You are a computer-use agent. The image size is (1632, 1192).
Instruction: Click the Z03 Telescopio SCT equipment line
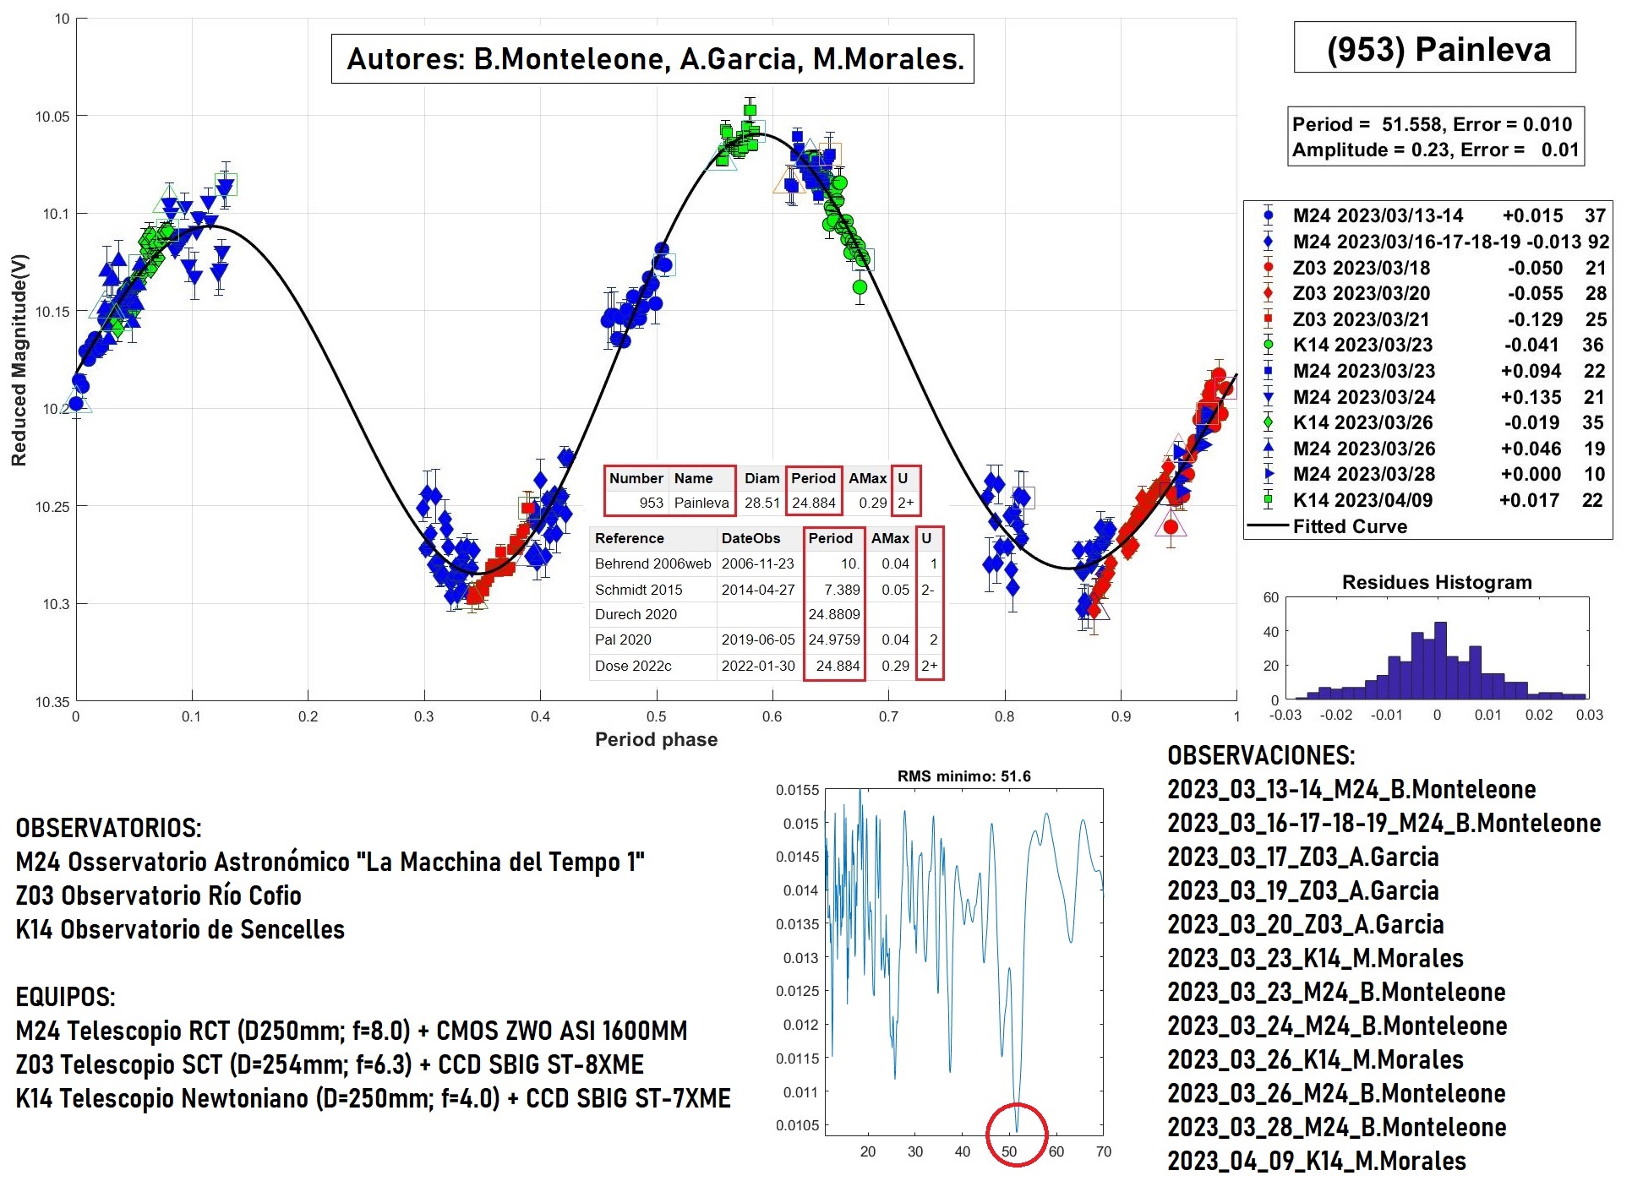[330, 1064]
